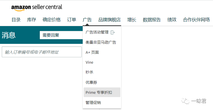
Task: Expand the 需要回复 filter dropdown
Action: [x=61, y=35]
